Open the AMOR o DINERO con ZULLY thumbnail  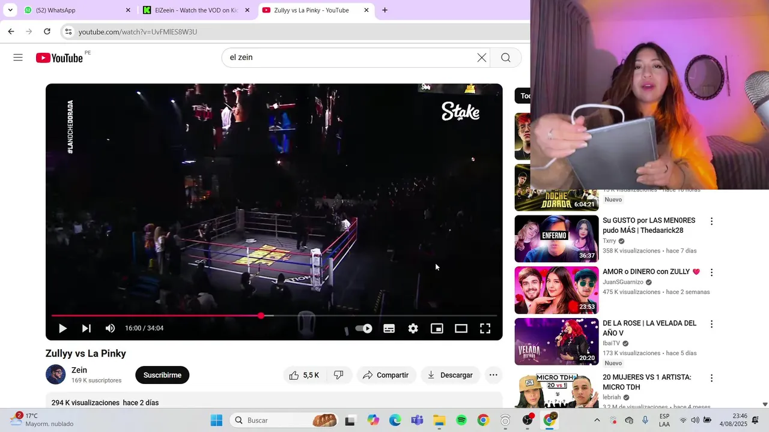[x=556, y=290]
